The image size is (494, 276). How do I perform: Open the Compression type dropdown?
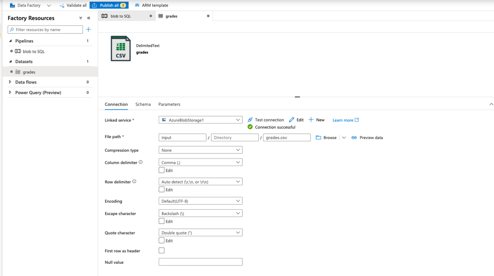(x=200, y=150)
